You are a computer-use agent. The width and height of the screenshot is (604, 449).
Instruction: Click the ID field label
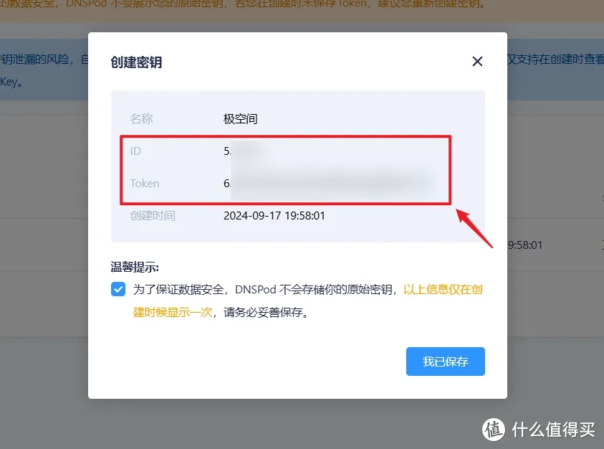click(135, 151)
